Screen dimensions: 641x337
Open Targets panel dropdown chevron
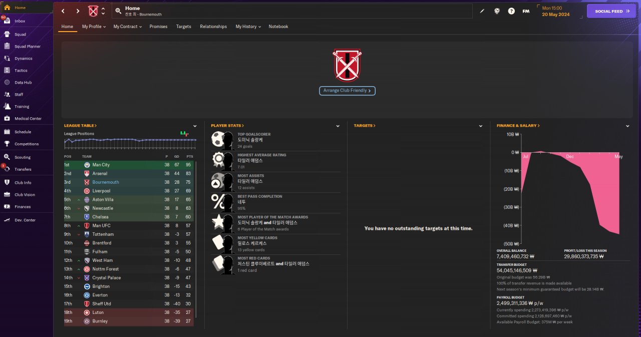tap(481, 126)
